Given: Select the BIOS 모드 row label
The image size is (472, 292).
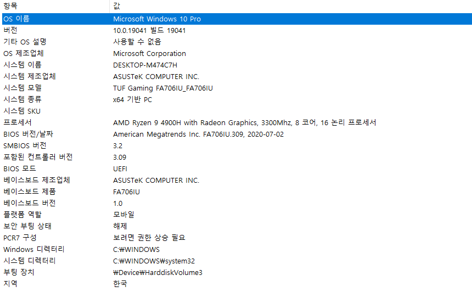Looking at the screenshot, I should 20,169.
